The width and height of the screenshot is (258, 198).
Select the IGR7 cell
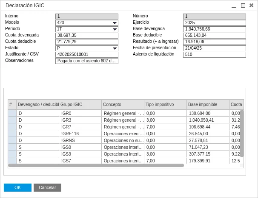[x=80, y=127]
